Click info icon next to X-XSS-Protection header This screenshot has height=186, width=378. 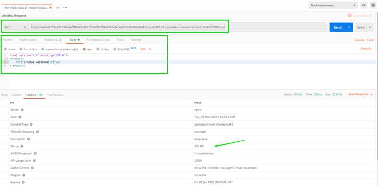coord(35,153)
